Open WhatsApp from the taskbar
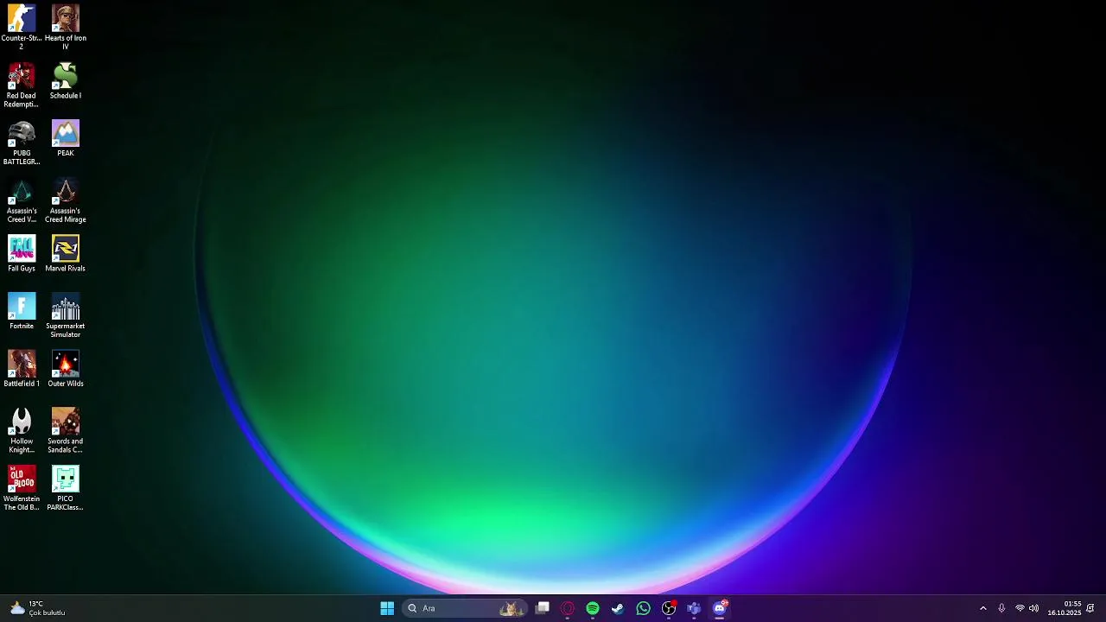This screenshot has height=622, width=1106. point(643,608)
